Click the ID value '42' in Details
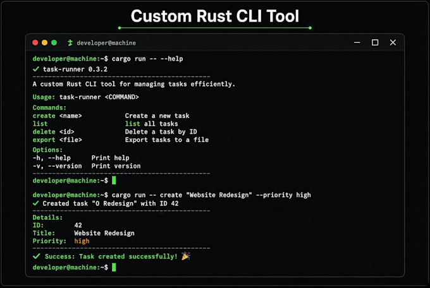The height and width of the screenshot is (288, 430). (x=78, y=225)
